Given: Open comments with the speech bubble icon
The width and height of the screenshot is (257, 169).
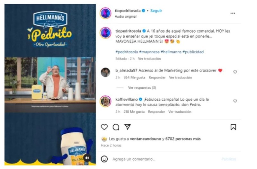Looking at the screenshot, I should [116, 127].
